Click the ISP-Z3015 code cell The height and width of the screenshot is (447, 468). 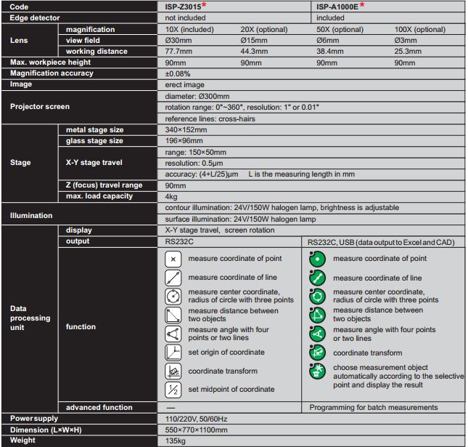tap(234, 7)
